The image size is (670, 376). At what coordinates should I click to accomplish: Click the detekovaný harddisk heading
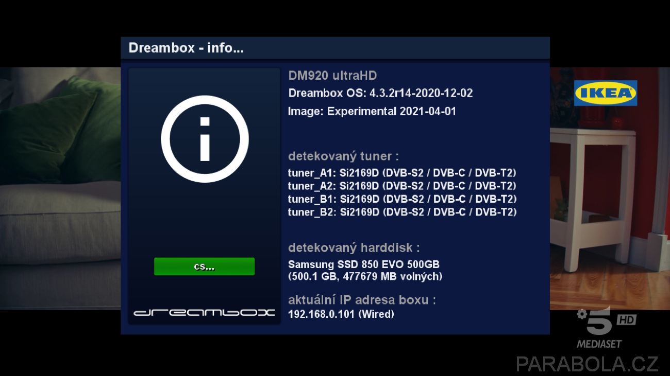(x=354, y=248)
